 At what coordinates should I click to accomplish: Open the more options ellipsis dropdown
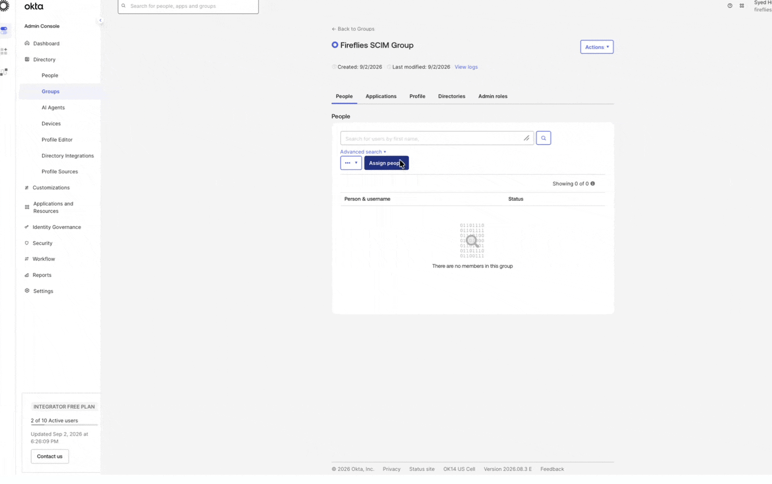point(351,163)
